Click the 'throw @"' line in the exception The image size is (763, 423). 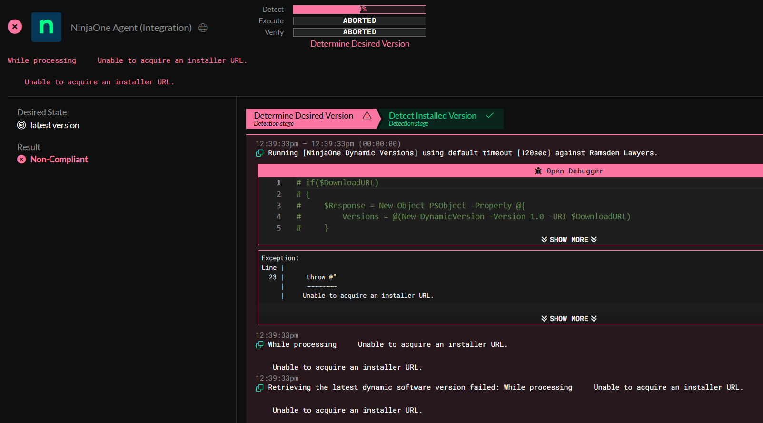coord(321,277)
